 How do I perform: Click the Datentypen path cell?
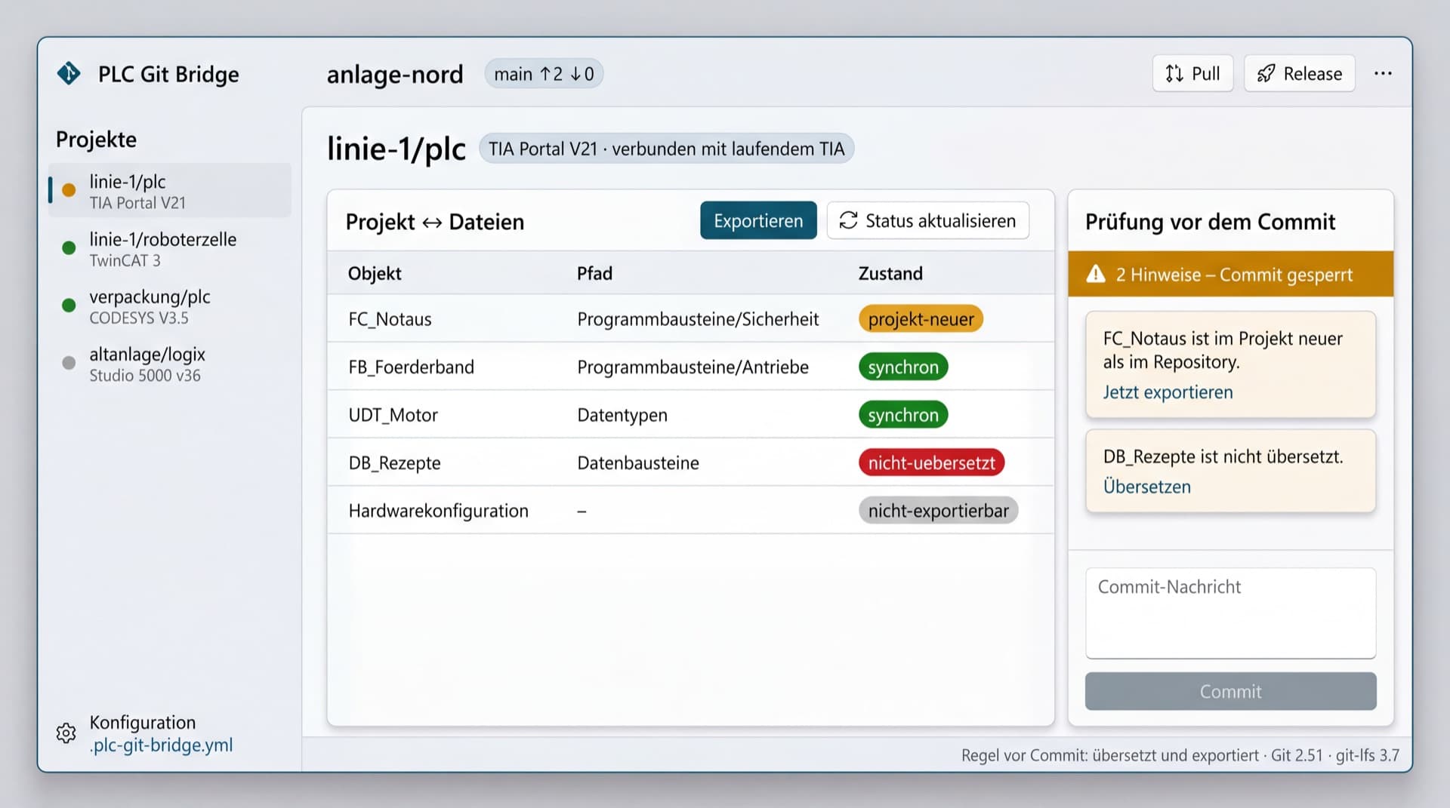(622, 415)
